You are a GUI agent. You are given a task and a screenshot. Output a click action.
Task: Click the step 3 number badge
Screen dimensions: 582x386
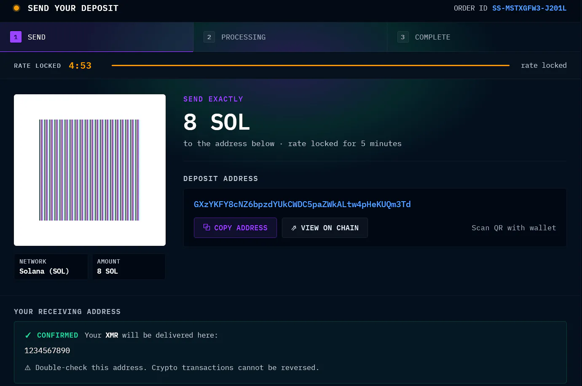pos(403,37)
